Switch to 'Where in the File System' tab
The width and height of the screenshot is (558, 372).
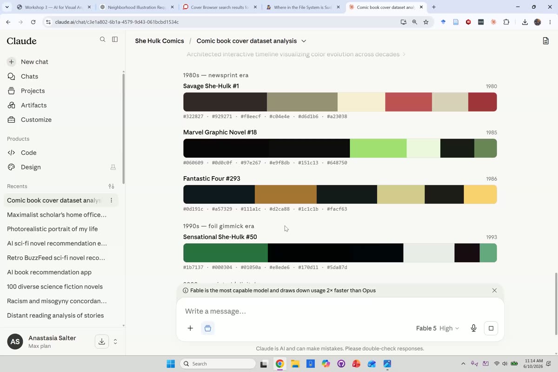tap(303, 7)
